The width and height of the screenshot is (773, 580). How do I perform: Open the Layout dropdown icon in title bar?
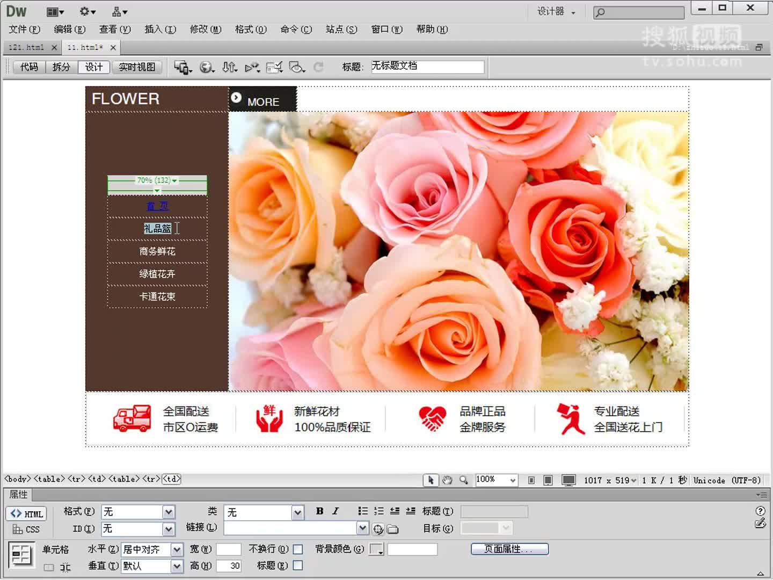[55, 11]
